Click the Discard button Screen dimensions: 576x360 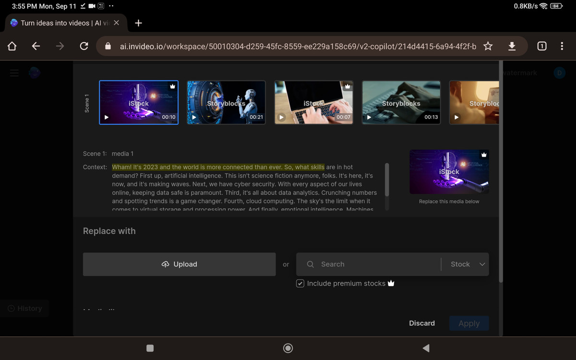421,324
